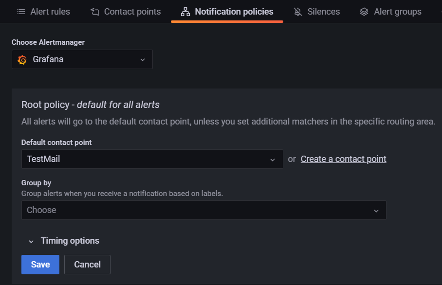Click the Grafana logo in Alertmanager selector
442x285 pixels.
pyautogui.click(x=22, y=60)
